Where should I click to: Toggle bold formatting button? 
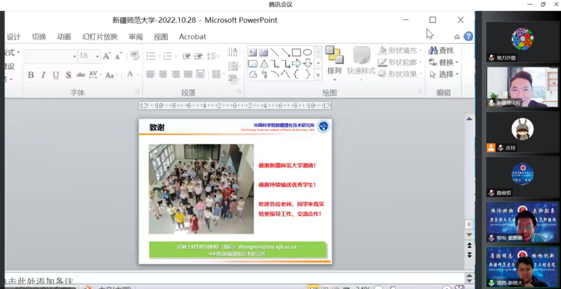pyautogui.click(x=31, y=75)
